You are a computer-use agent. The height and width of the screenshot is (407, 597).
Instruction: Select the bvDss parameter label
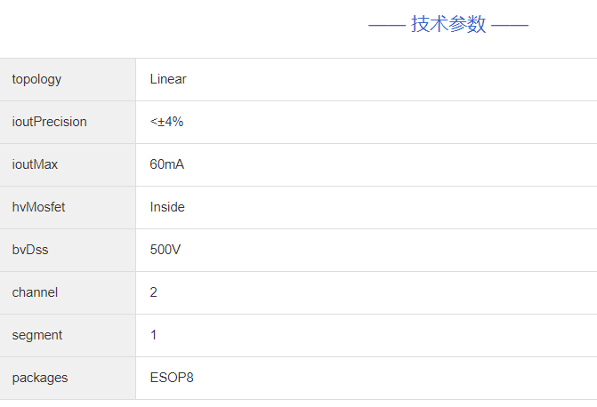pyautogui.click(x=30, y=250)
